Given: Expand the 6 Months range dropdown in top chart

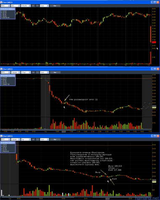Looking at the screenshot, I should [26, 5].
